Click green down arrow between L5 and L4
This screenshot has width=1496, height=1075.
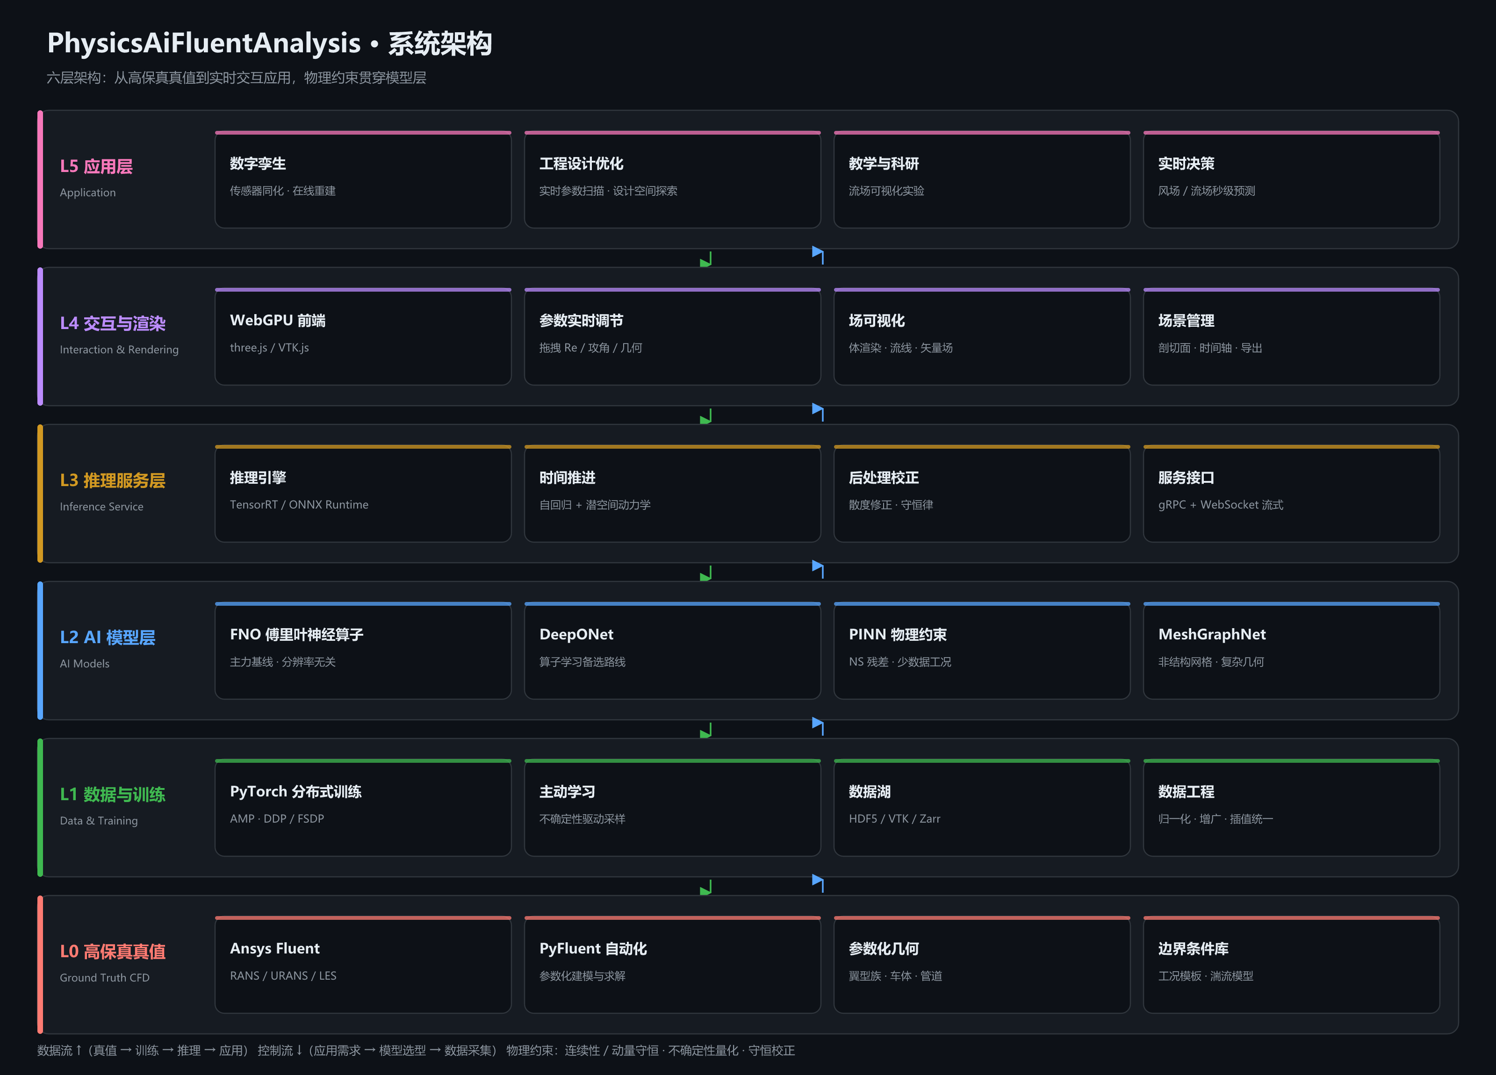tap(706, 258)
